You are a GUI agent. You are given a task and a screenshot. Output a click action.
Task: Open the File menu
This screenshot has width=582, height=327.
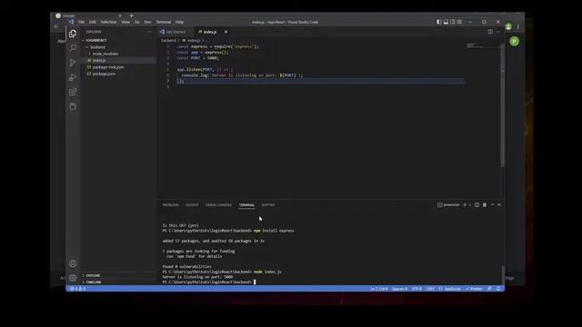pos(81,22)
